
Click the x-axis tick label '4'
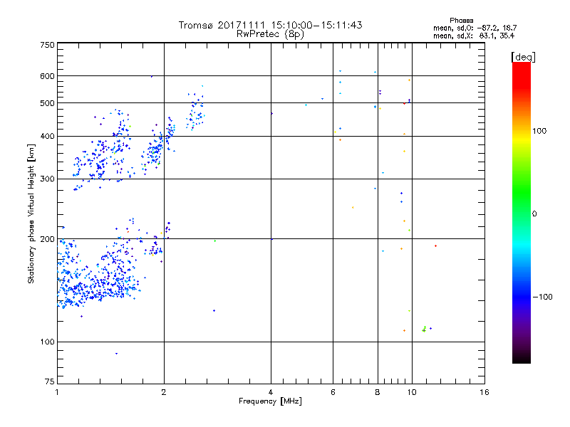[271, 392]
